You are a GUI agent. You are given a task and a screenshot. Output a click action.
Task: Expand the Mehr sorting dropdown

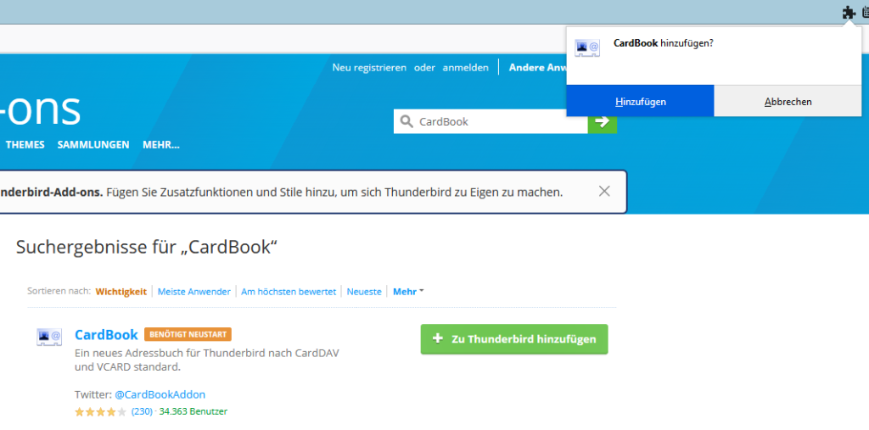408,292
